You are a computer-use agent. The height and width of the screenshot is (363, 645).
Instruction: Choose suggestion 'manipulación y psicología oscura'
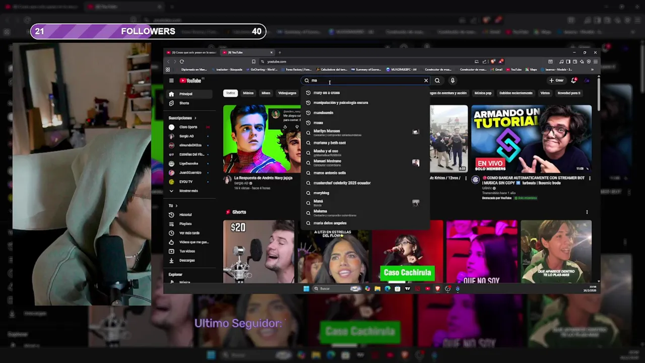[365, 103]
